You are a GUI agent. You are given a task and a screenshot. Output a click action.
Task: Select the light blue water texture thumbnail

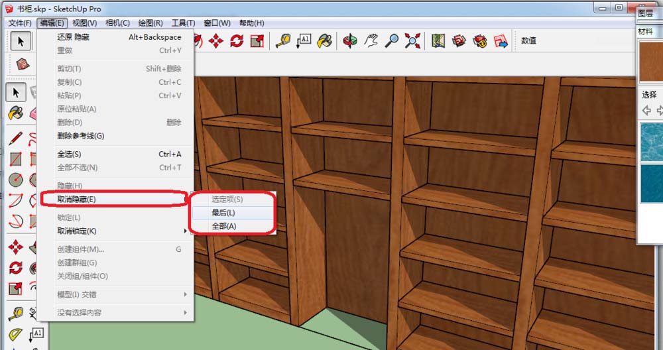click(x=650, y=141)
